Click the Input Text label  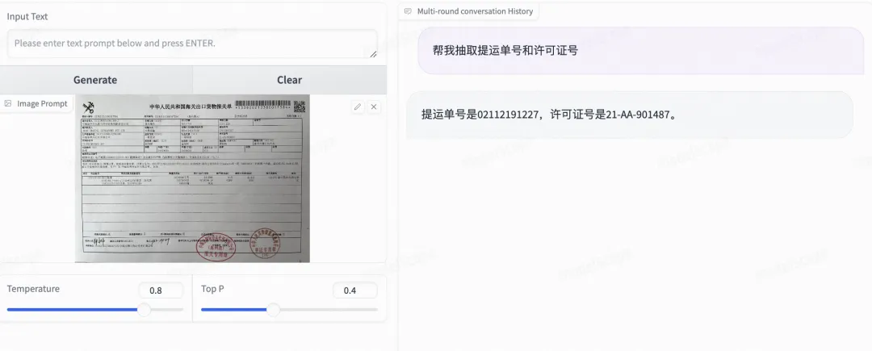coord(27,17)
